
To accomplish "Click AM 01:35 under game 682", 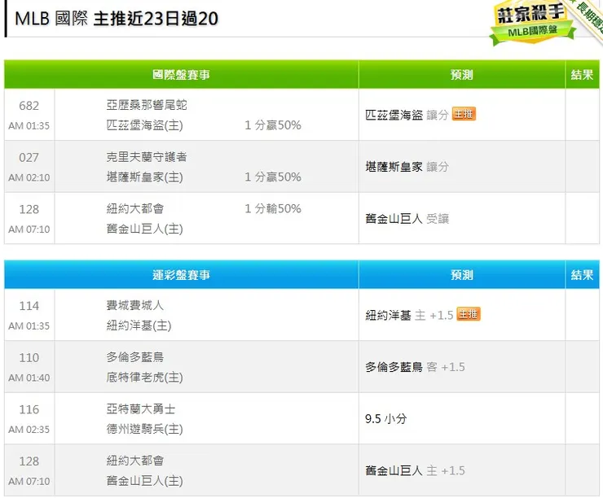I will (x=29, y=125).
